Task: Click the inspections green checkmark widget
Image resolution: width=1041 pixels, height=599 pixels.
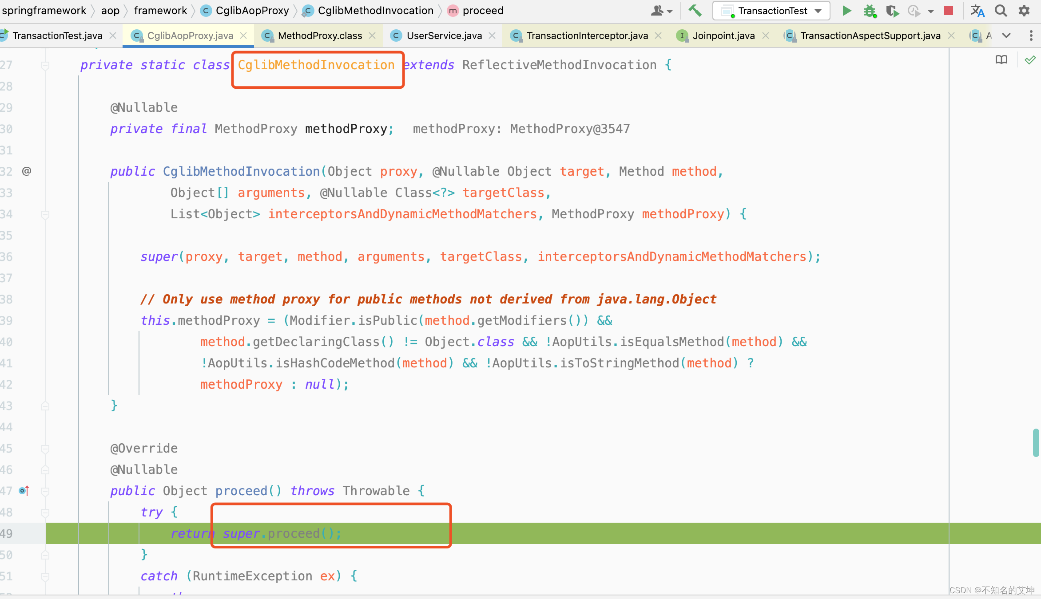Action: tap(1030, 59)
